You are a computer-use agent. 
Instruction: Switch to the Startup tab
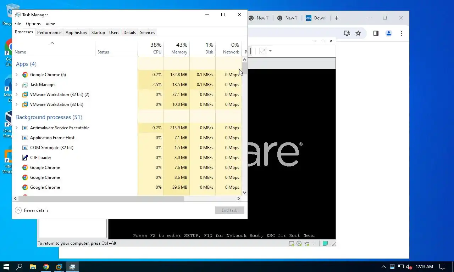[98, 33]
